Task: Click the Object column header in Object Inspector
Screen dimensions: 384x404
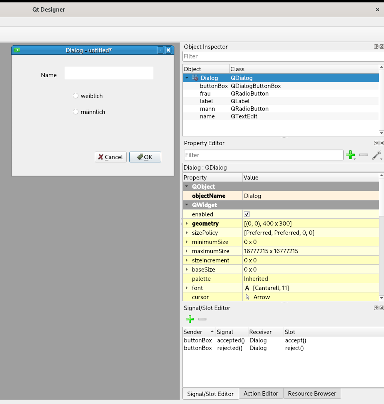Action: click(206, 69)
